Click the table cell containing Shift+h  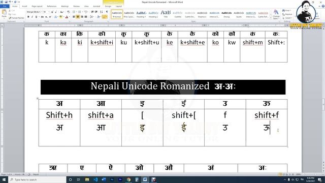pyautogui.click(x=59, y=128)
